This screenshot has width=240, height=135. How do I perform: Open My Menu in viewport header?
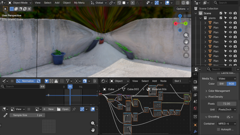pyautogui.click(x=79, y=3)
